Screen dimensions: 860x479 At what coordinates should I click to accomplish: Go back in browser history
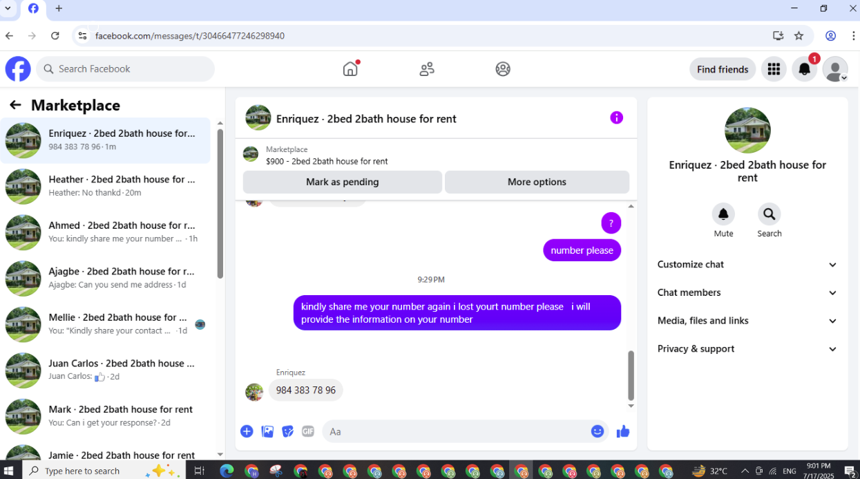9,35
